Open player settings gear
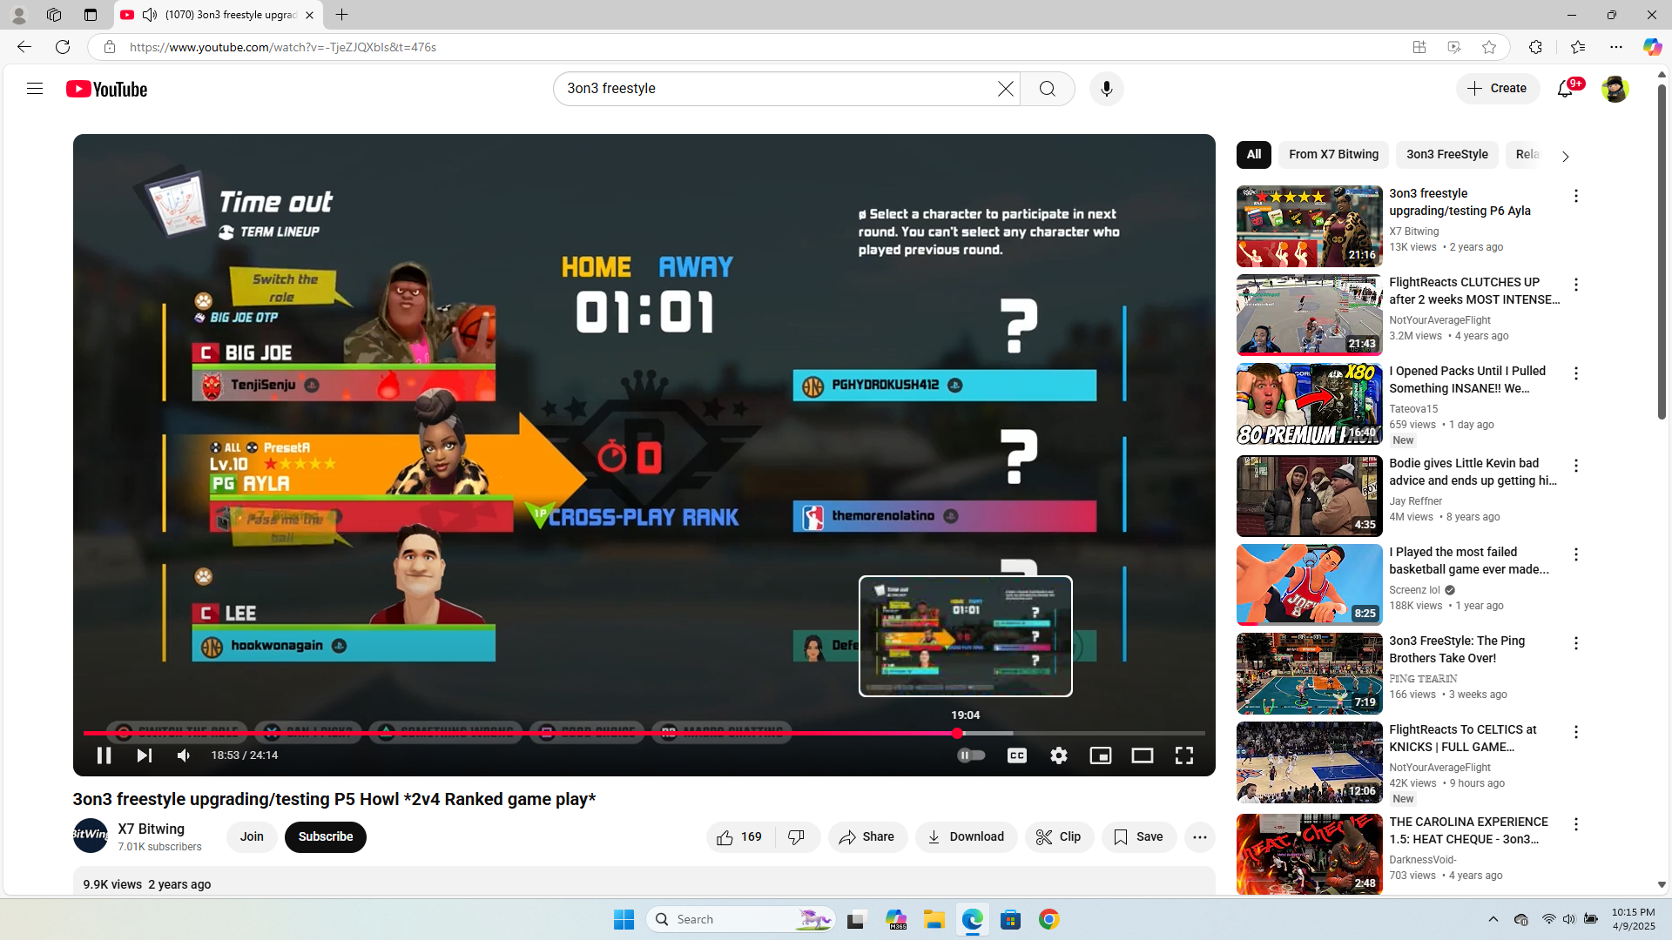Screen dimensions: 1672x940 pos(1058,755)
